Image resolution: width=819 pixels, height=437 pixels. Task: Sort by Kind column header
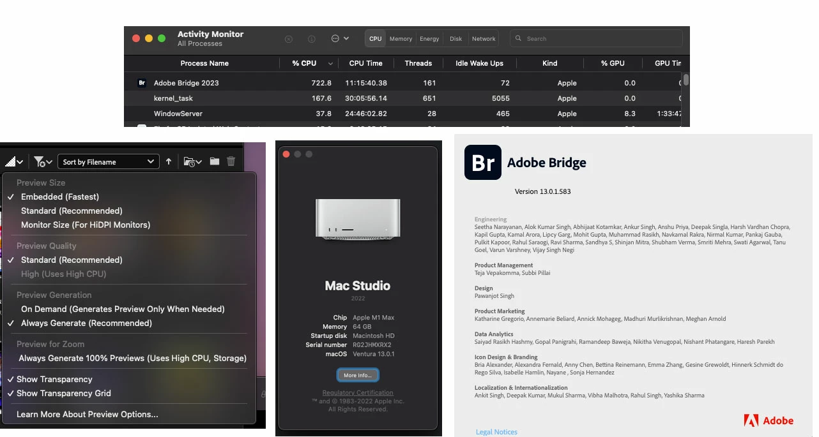coord(550,64)
